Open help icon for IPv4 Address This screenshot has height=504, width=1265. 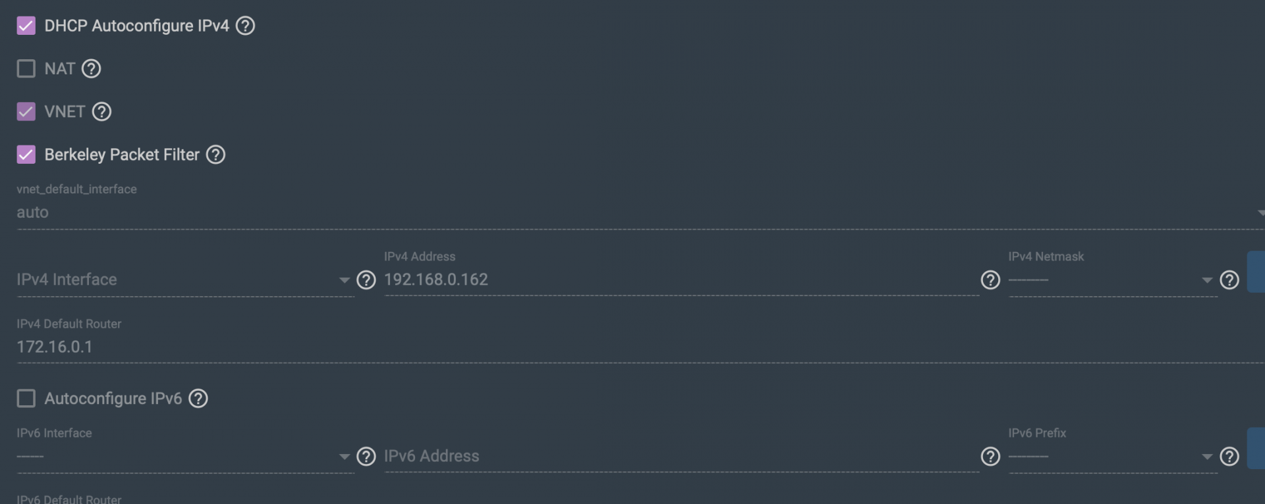(990, 280)
